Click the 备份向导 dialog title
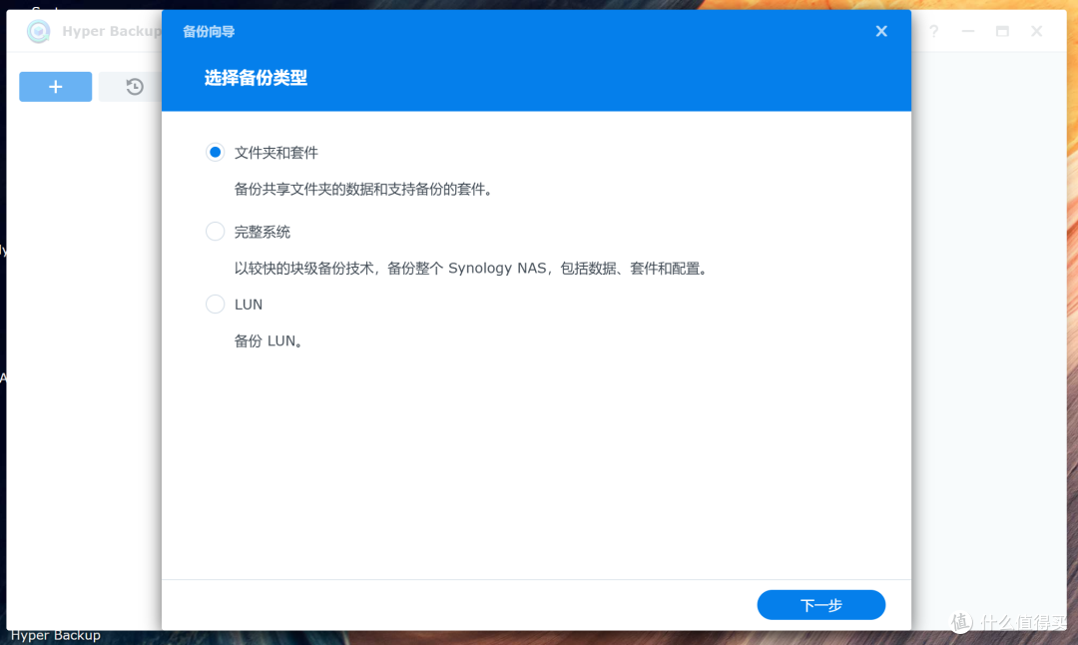Viewport: 1078px width, 645px height. click(209, 32)
